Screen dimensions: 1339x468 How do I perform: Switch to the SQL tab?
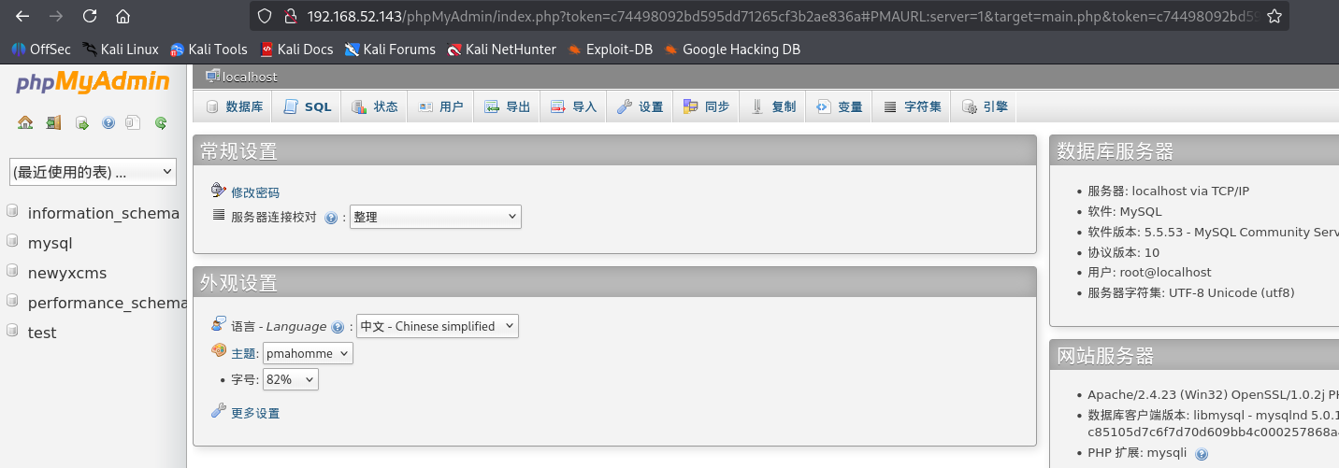(x=308, y=106)
